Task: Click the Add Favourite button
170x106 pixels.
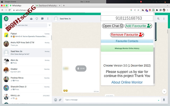Action: coord(138,26)
